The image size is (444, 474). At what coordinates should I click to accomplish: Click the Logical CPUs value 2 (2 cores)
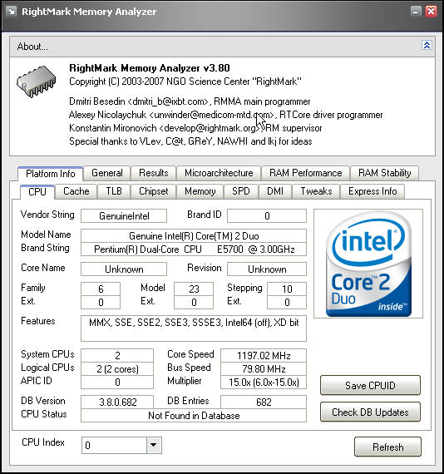point(117,369)
